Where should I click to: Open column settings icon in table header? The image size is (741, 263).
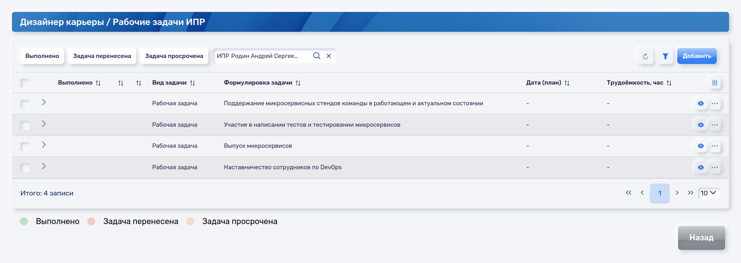point(715,83)
